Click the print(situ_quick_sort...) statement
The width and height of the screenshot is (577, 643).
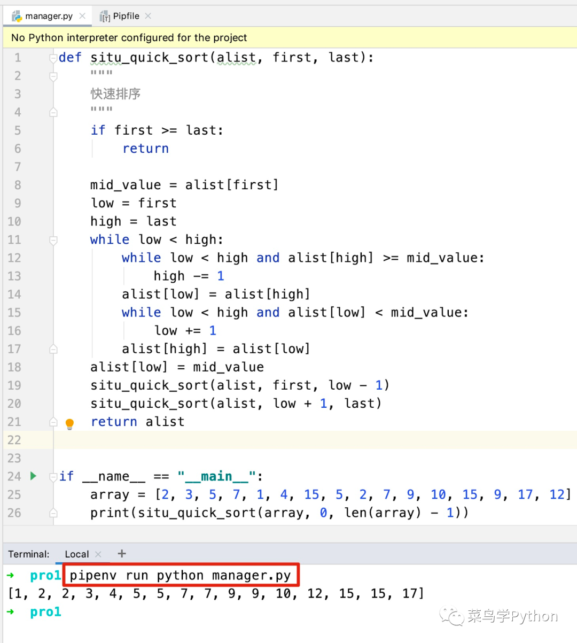[x=279, y=513]
